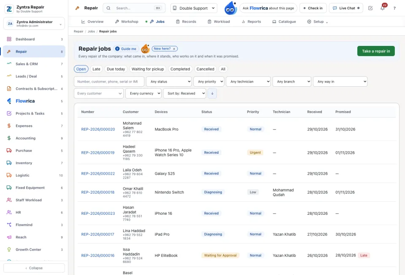The height and width of the screenshot is (275, 405).
Task: Open the Any status dropdown
Action: point(169,81)
